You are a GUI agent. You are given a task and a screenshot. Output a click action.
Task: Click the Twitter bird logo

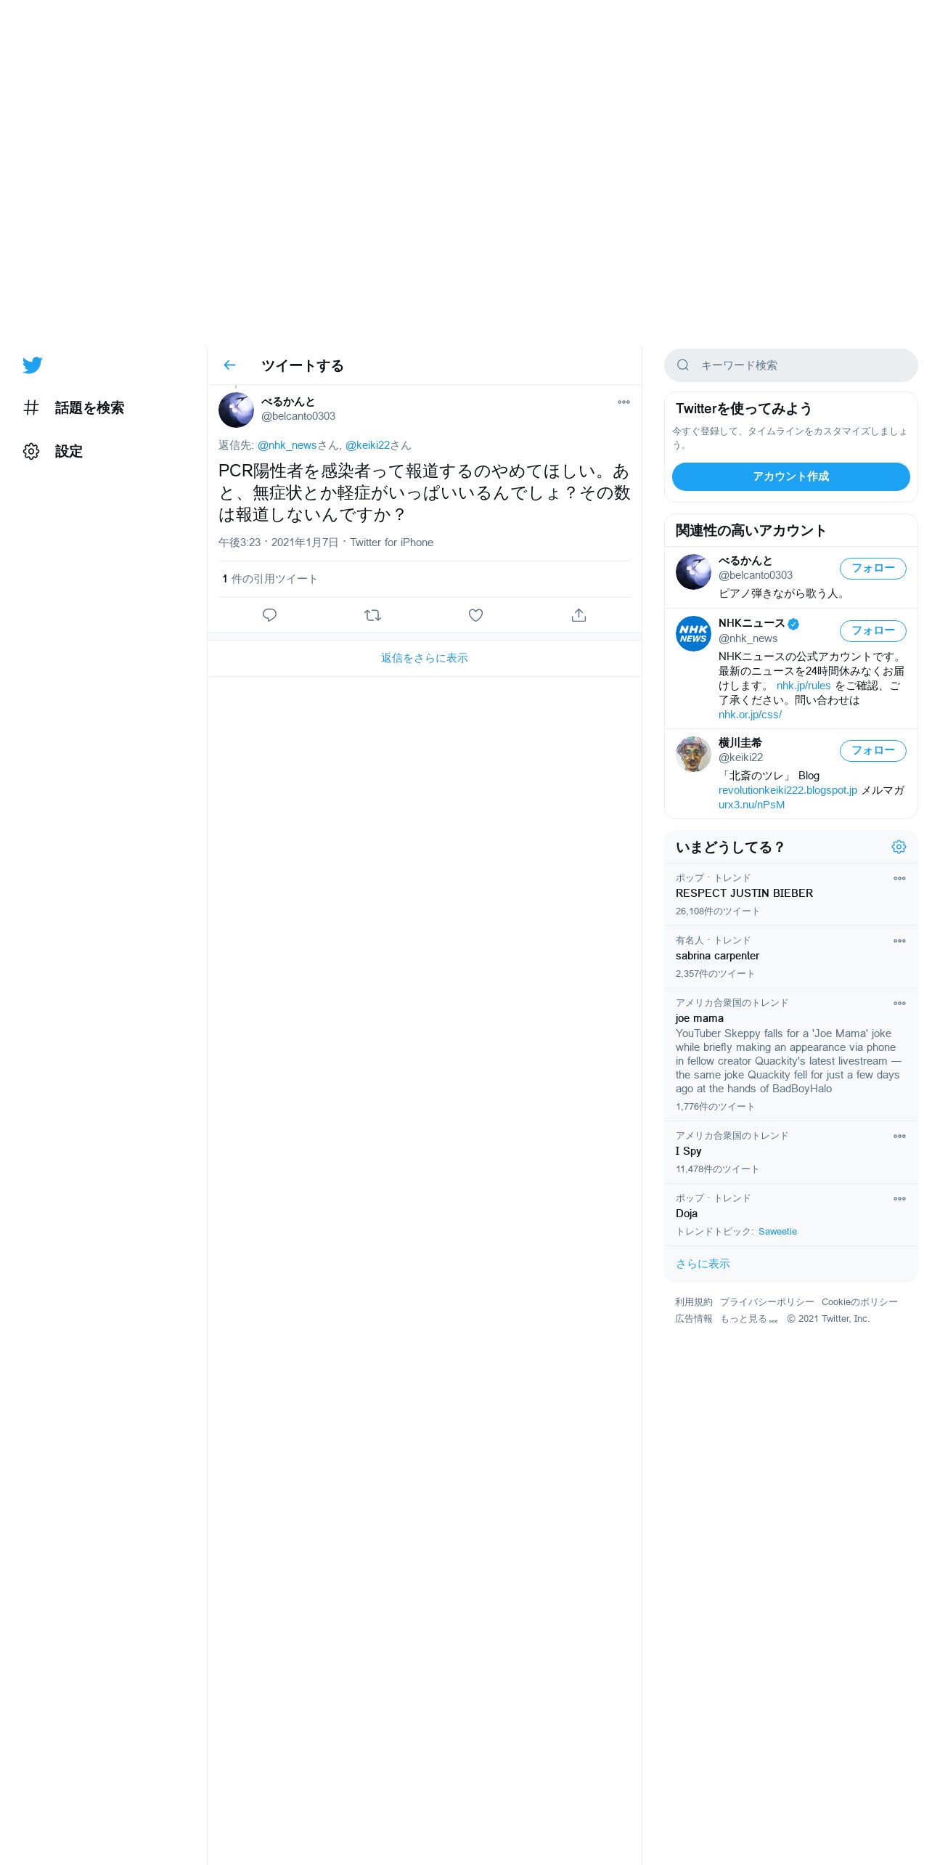33,365
